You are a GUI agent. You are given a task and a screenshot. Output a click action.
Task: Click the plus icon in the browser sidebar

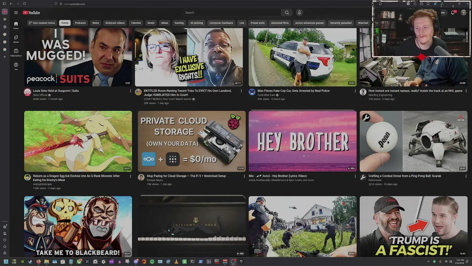[x=5, y=57]
